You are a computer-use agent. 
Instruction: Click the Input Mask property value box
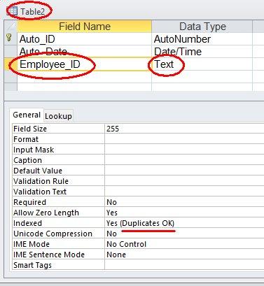click(184, 150)
